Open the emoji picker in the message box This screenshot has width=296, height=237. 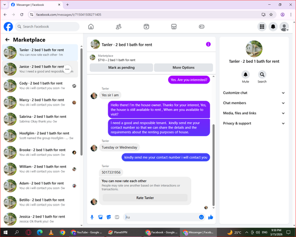(x=201, y=217)
